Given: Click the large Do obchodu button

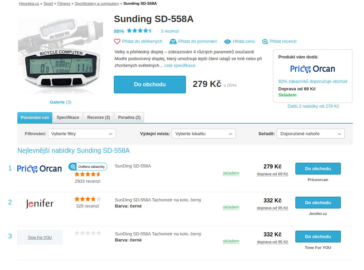Looking at the screenshot, I should (x=150, y=85).
